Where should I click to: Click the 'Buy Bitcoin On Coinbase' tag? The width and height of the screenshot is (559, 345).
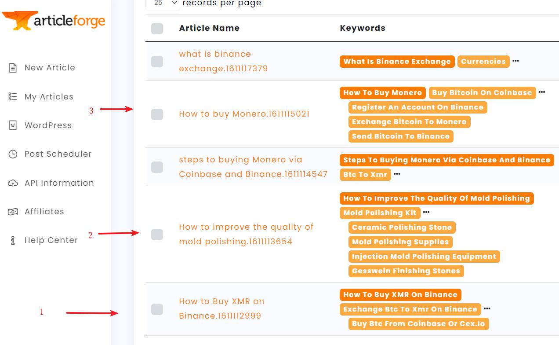(x=482, y=93)
